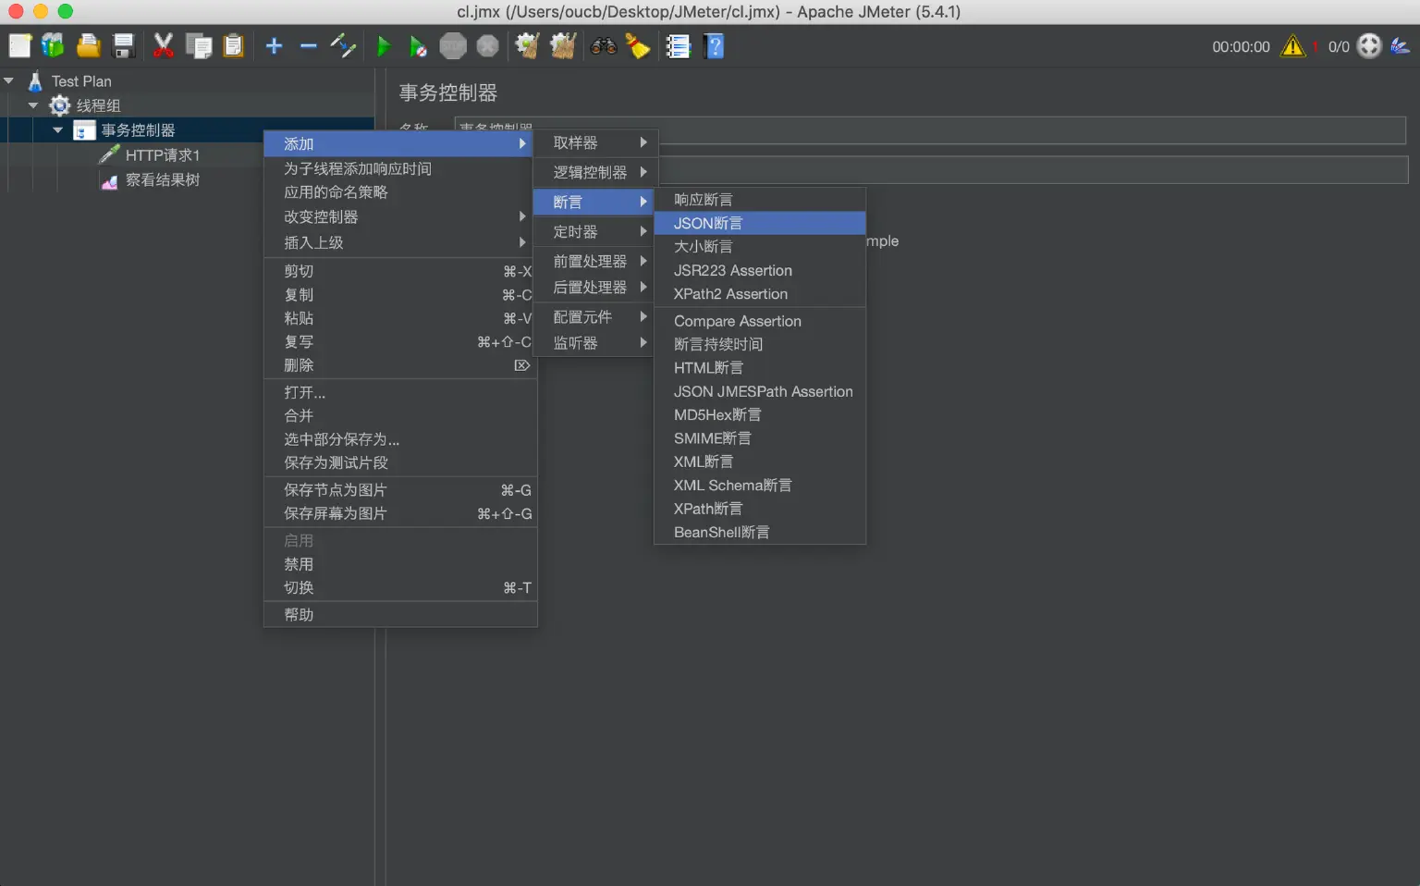Expand the 定时器 submenu

click(576, 231)
